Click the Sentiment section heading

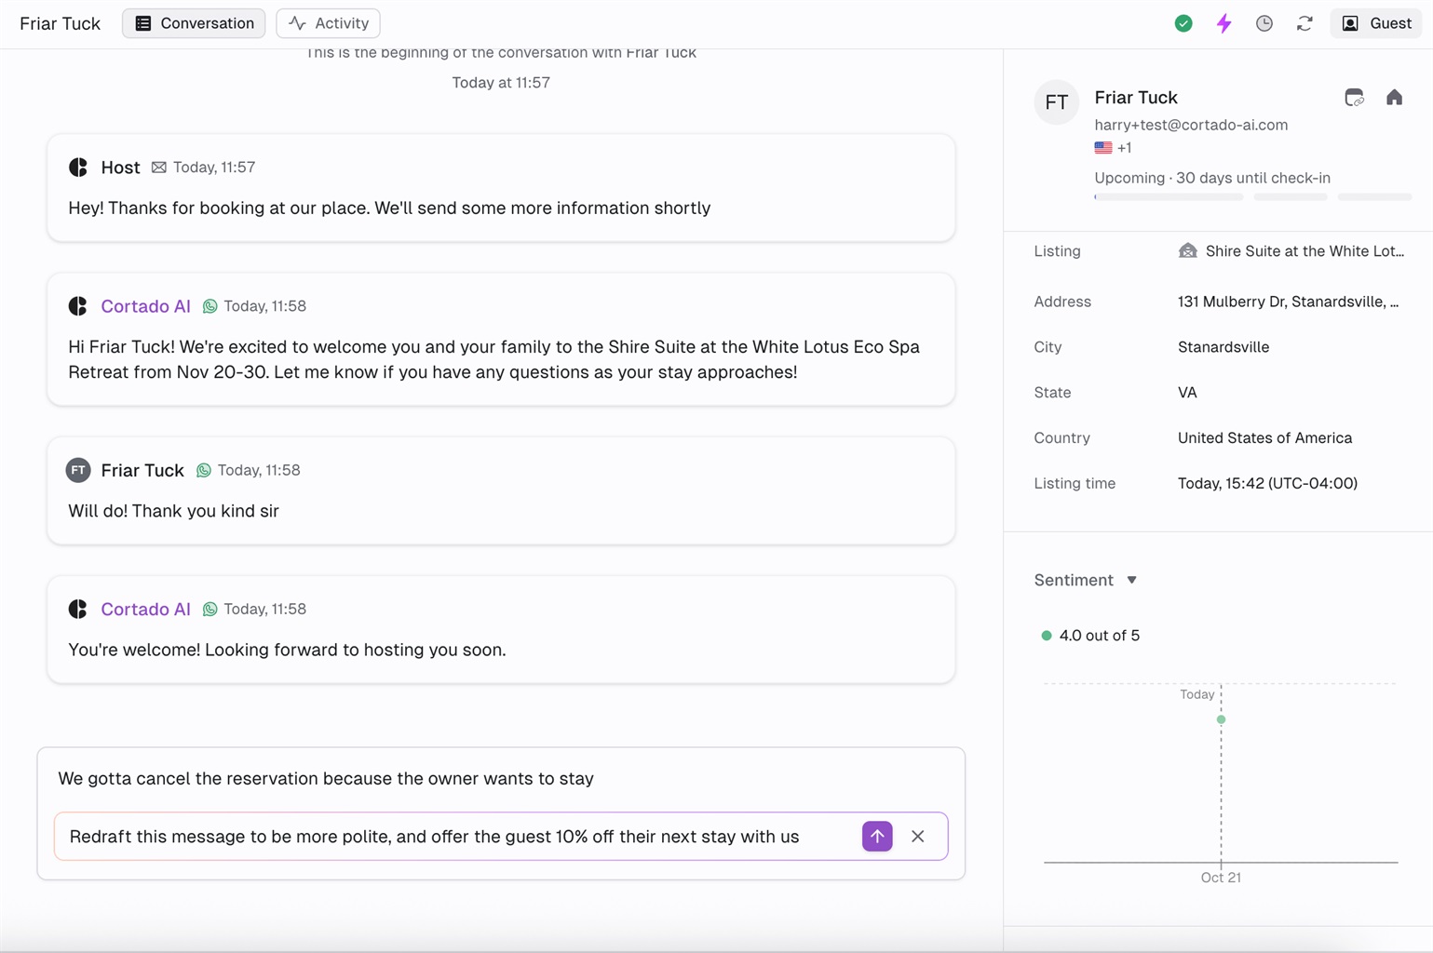point(1074,580)
